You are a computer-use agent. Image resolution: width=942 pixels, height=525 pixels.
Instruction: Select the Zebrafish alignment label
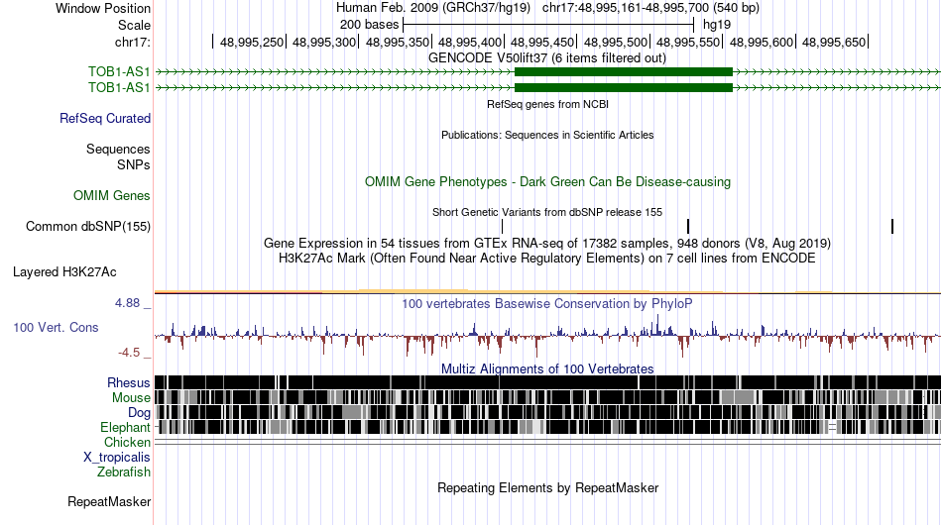124,472
